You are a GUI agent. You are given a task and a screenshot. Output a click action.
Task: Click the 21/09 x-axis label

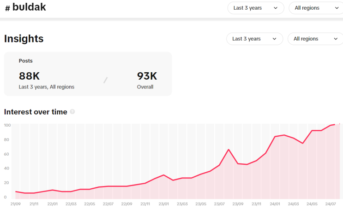click(x=15, y=204)
